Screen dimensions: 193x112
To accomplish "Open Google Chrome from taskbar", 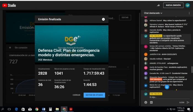I will (x=37, y=109).
